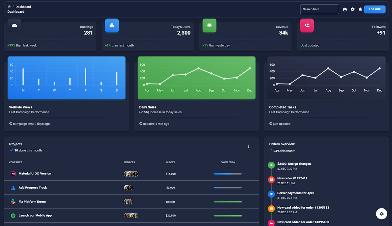
Task: Open the floating settings gear at bottom right
Action: point(382,214)
